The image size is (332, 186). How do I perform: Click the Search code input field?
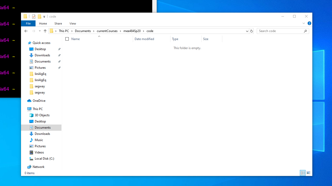click(x=280, y=31)
